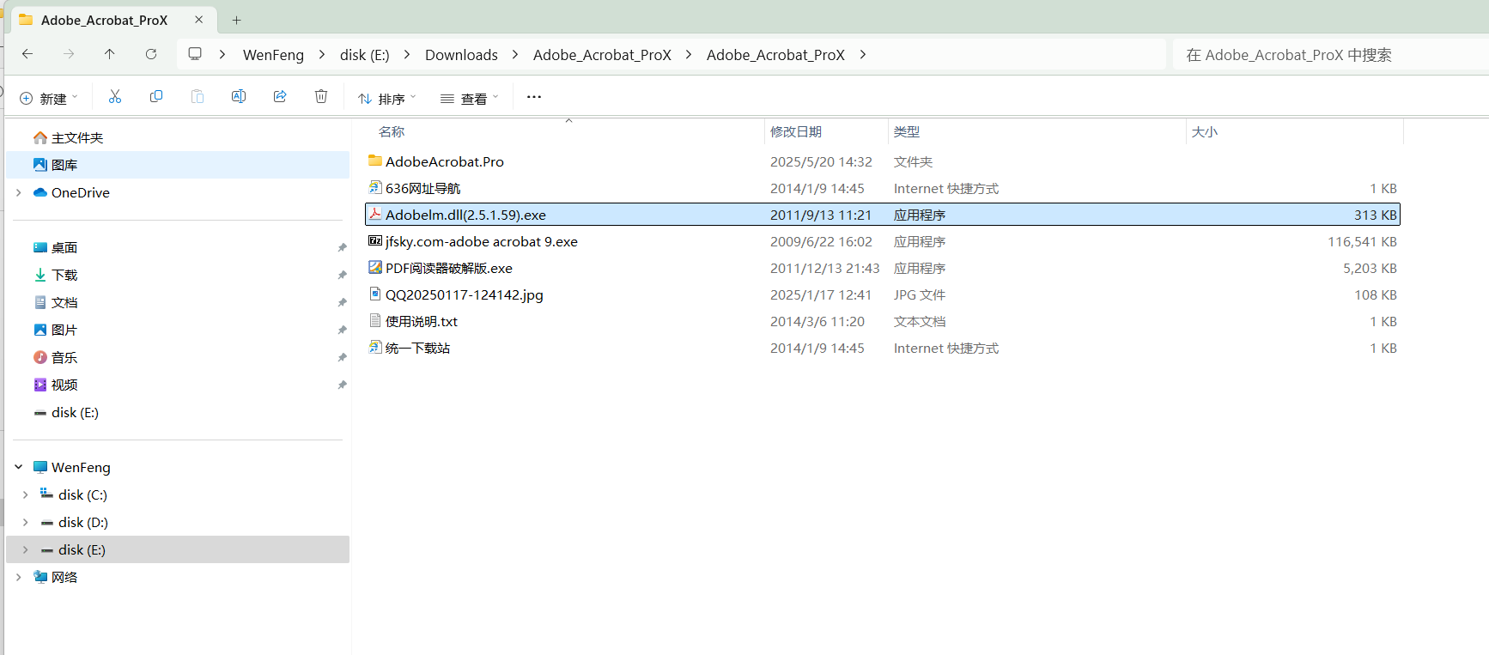1489x655 pixels.
Task: Click the search box 在 Adobe_Acrobat_ProX 中搜索
Action: point(1331,55)
